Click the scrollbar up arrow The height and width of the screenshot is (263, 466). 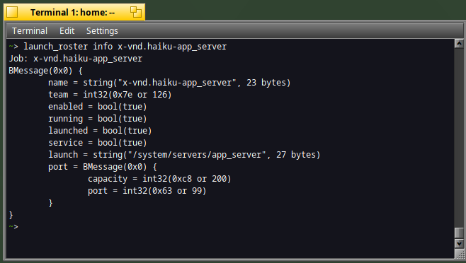tap(459, 44)
